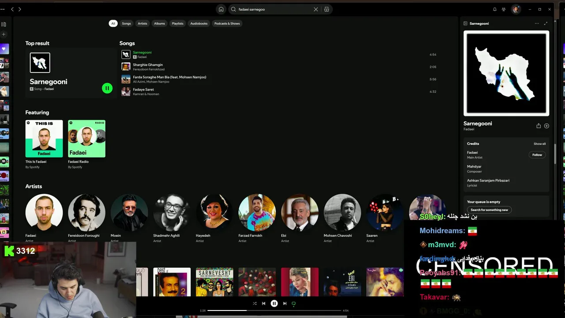Open the Friend Activity icon
The height and width of the screenshot is (318, 565).
[x=504, y=9]
